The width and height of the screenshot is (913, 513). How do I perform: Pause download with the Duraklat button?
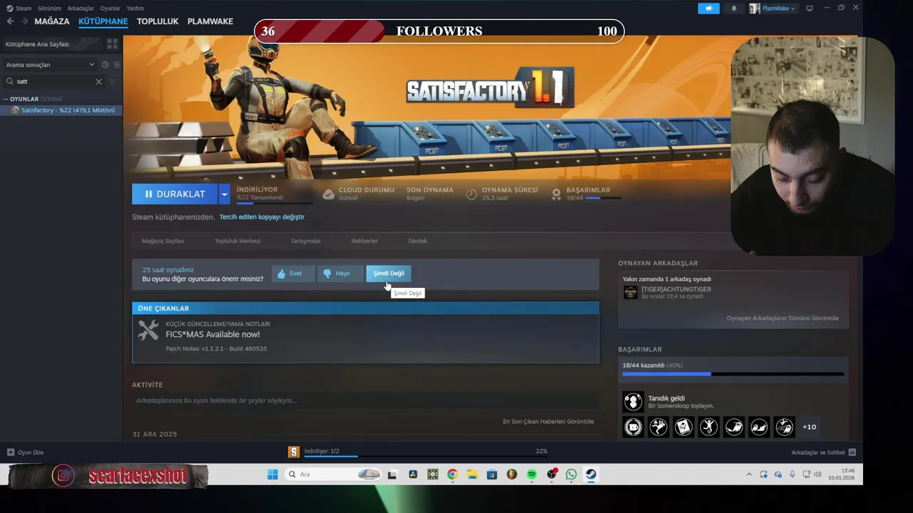pyautogui.click(x=175, y=194)
